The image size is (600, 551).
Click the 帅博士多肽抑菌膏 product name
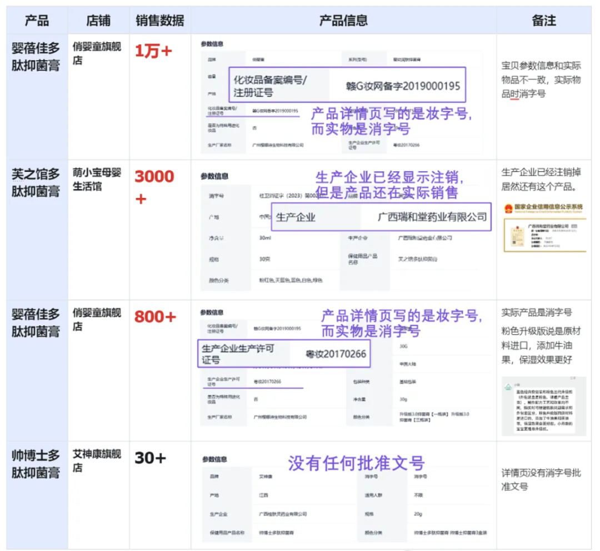coord(37,464)
